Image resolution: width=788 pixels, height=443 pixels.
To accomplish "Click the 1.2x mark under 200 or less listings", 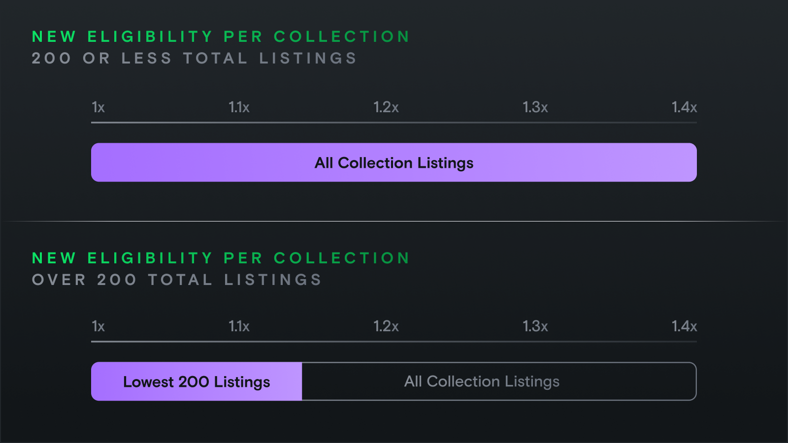I will 386,107.
